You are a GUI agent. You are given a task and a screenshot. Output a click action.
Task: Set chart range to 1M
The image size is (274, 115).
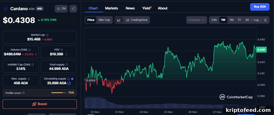(x=232, y=20)
